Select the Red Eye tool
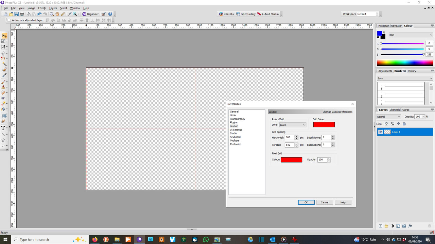The image size is (435, 244). [x=4, y=98]
